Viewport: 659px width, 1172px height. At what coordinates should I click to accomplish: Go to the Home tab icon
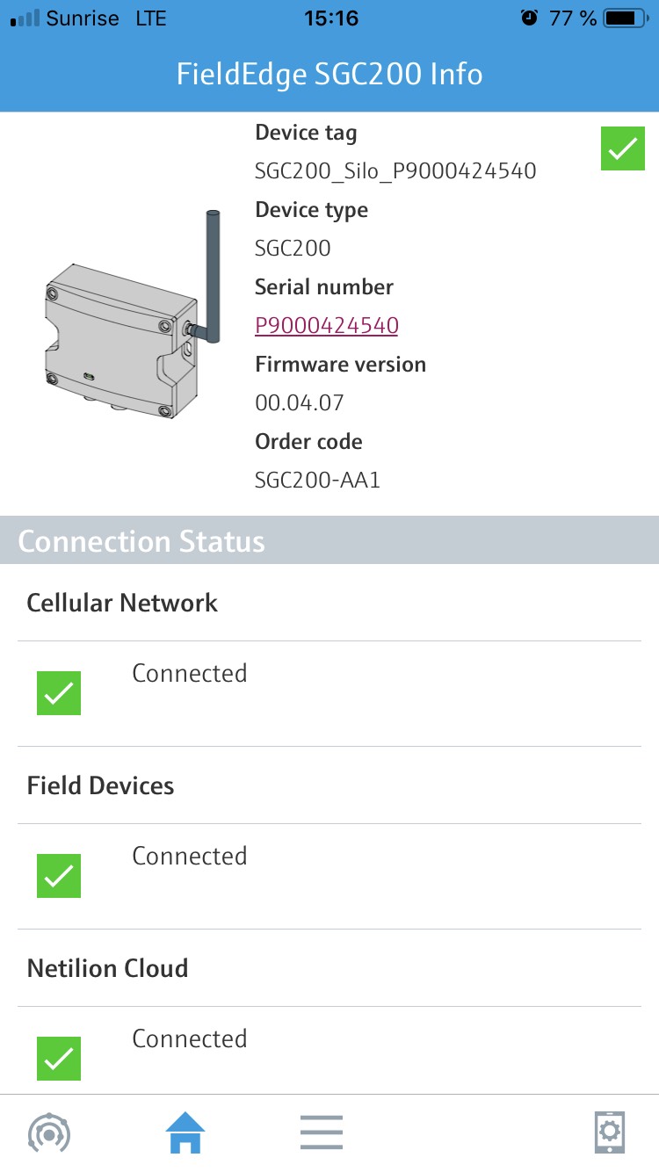185,1132
